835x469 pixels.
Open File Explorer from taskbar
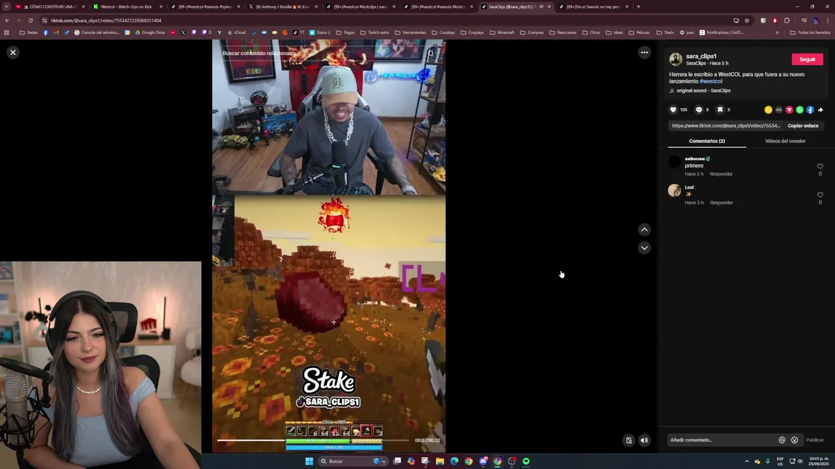tap(440, 461)
